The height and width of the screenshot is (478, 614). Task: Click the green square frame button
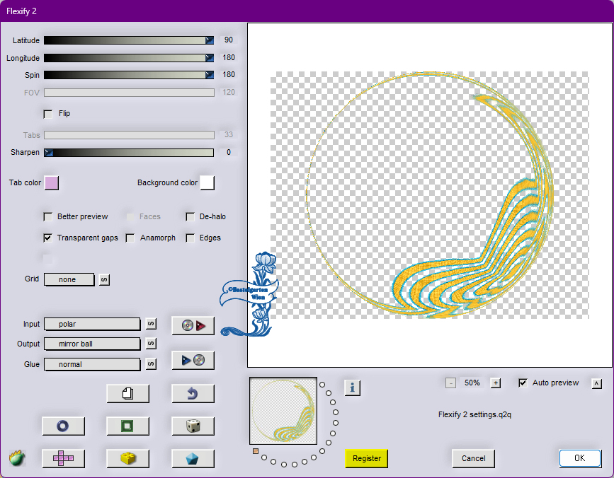tap(127, 426)
